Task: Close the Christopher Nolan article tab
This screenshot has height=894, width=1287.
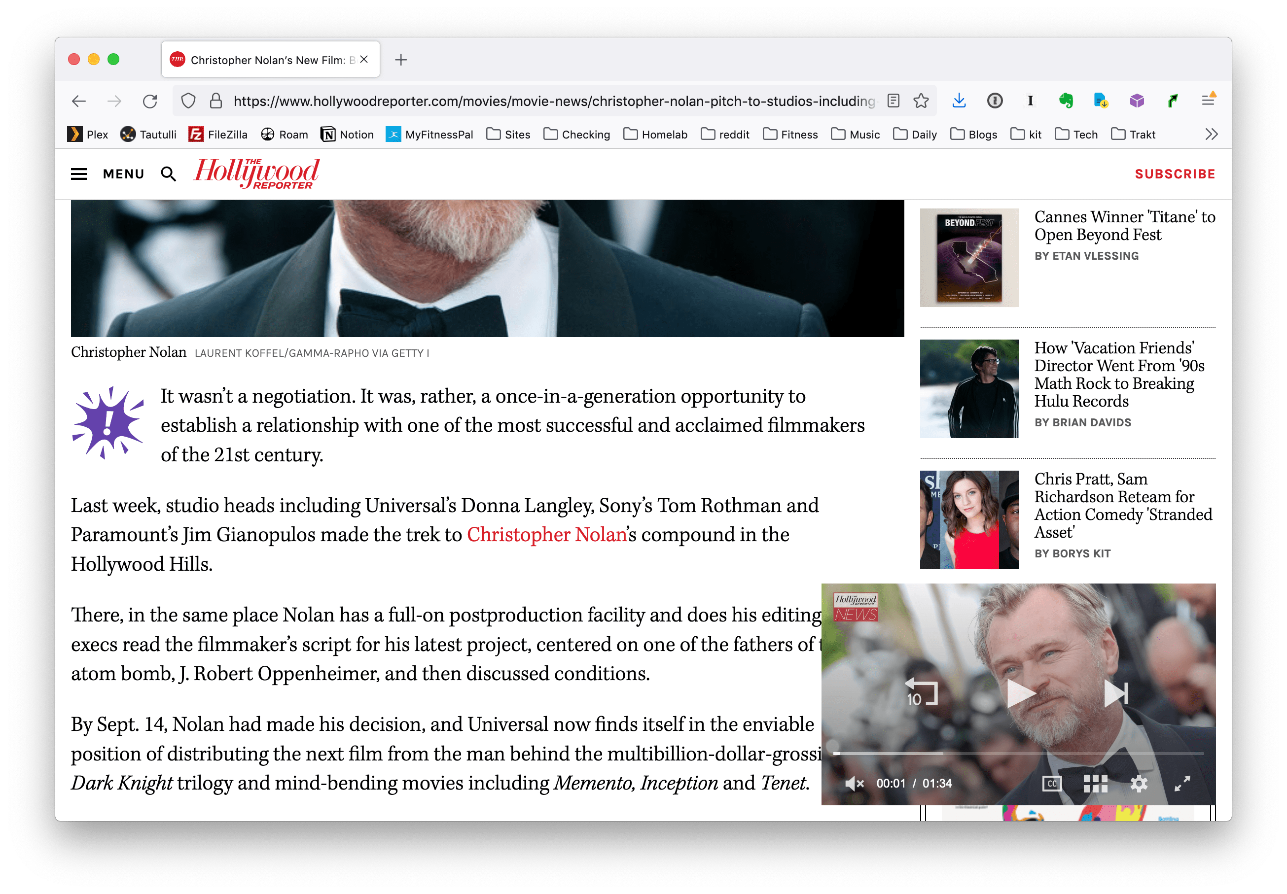Action: 363,59
